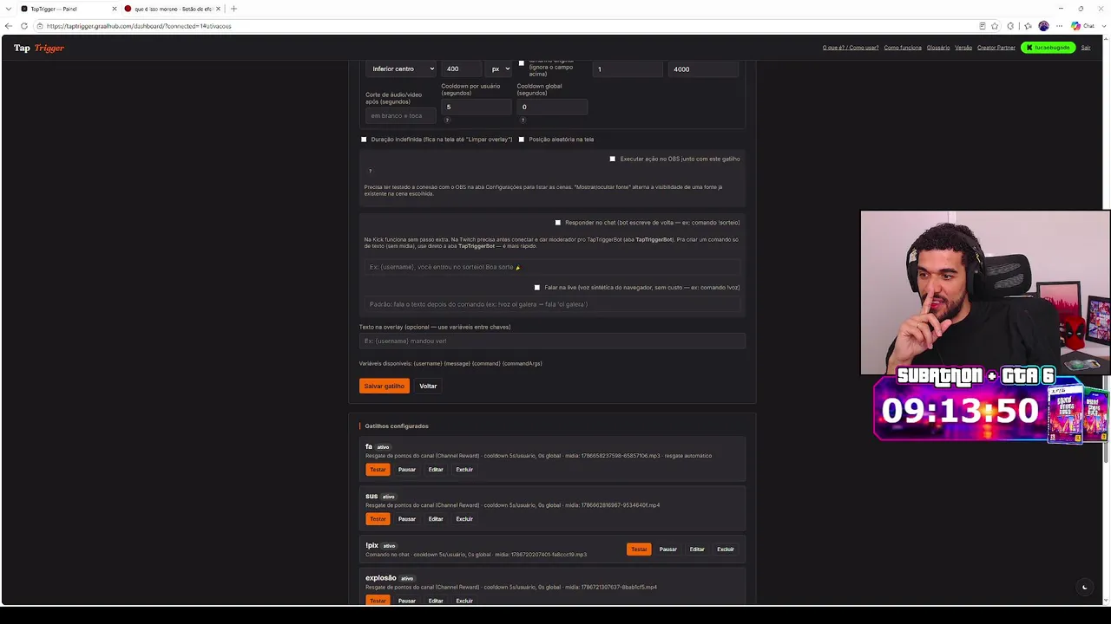The height and width of the screenshot is (624, 1111).
Task: Edit the '!pix' trigger
Action: (697, 549)
